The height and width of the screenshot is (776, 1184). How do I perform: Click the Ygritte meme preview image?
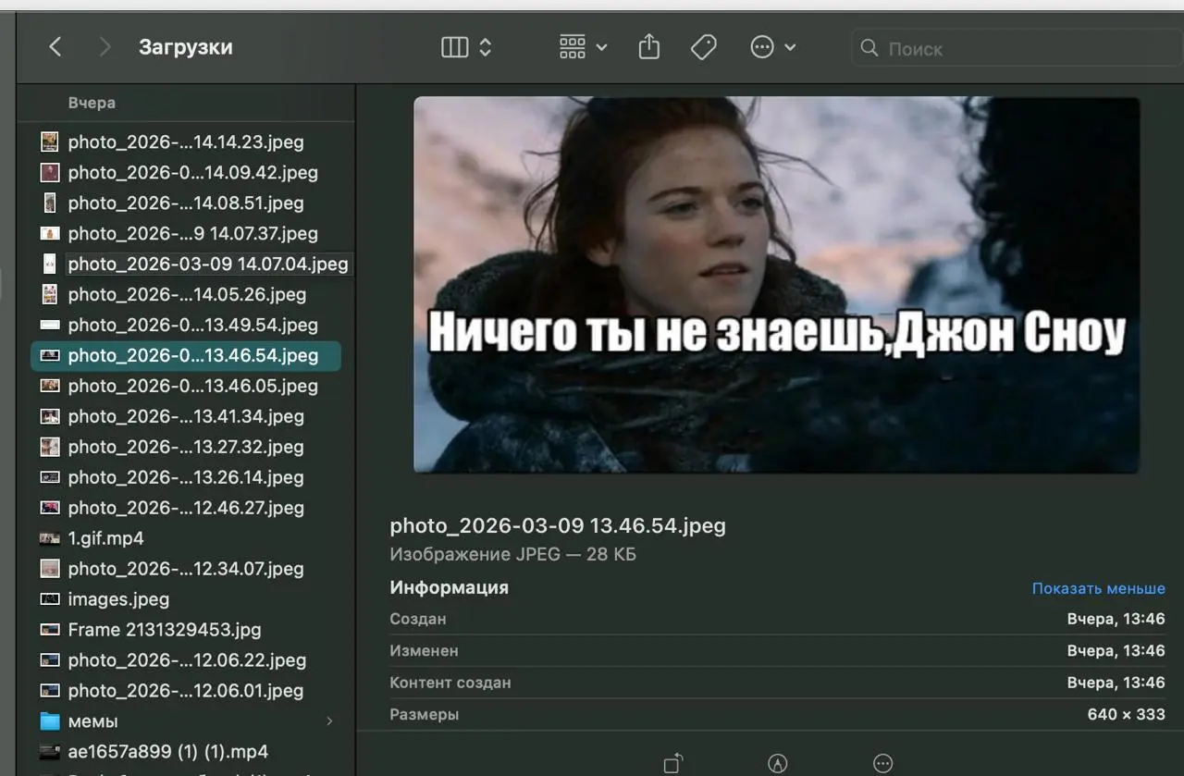(776, 285)
